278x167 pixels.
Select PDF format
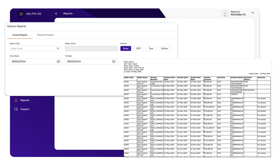click(x=139, y=48)
